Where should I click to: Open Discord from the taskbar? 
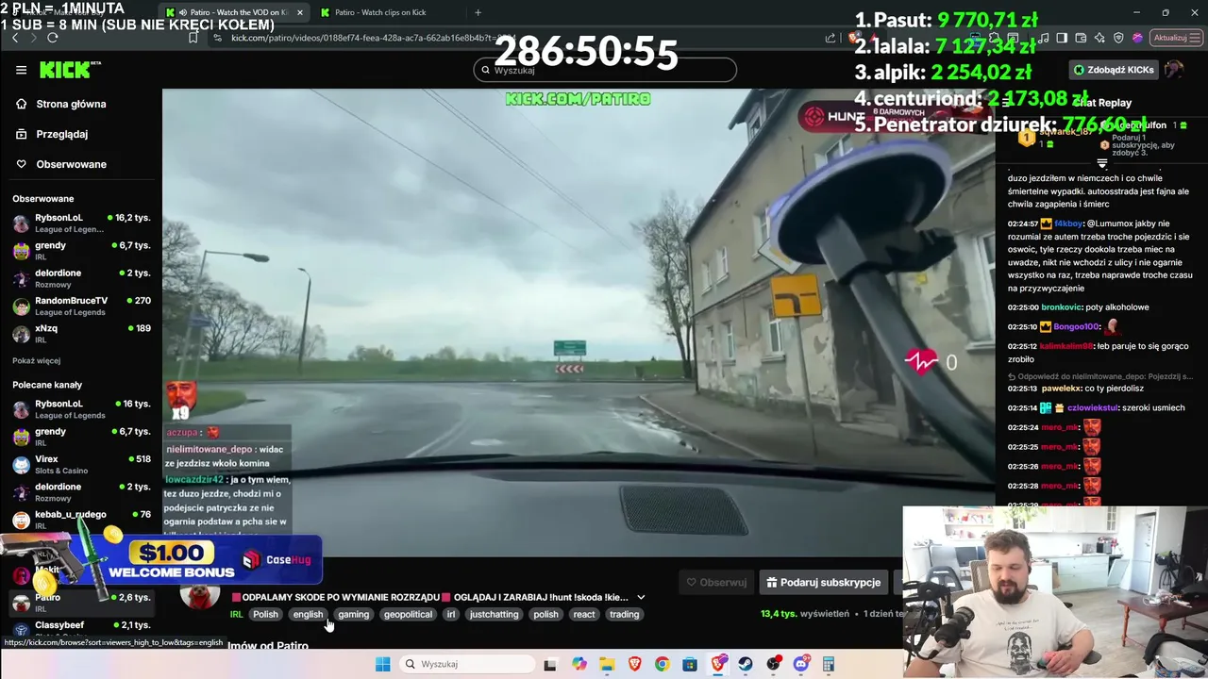pyautogui.click(x=801, y=664)
